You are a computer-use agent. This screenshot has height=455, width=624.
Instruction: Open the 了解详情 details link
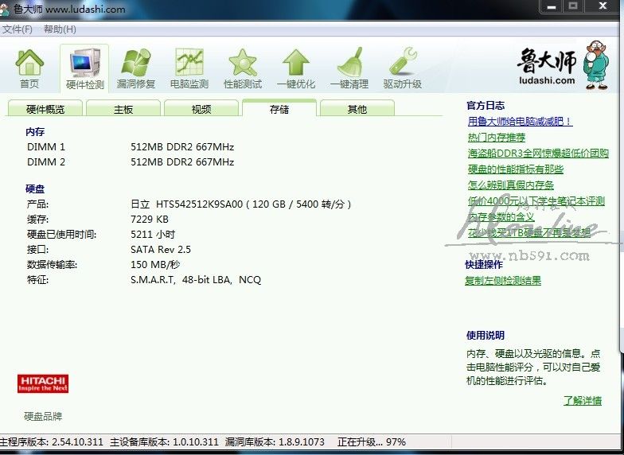(x=582, y=401)
